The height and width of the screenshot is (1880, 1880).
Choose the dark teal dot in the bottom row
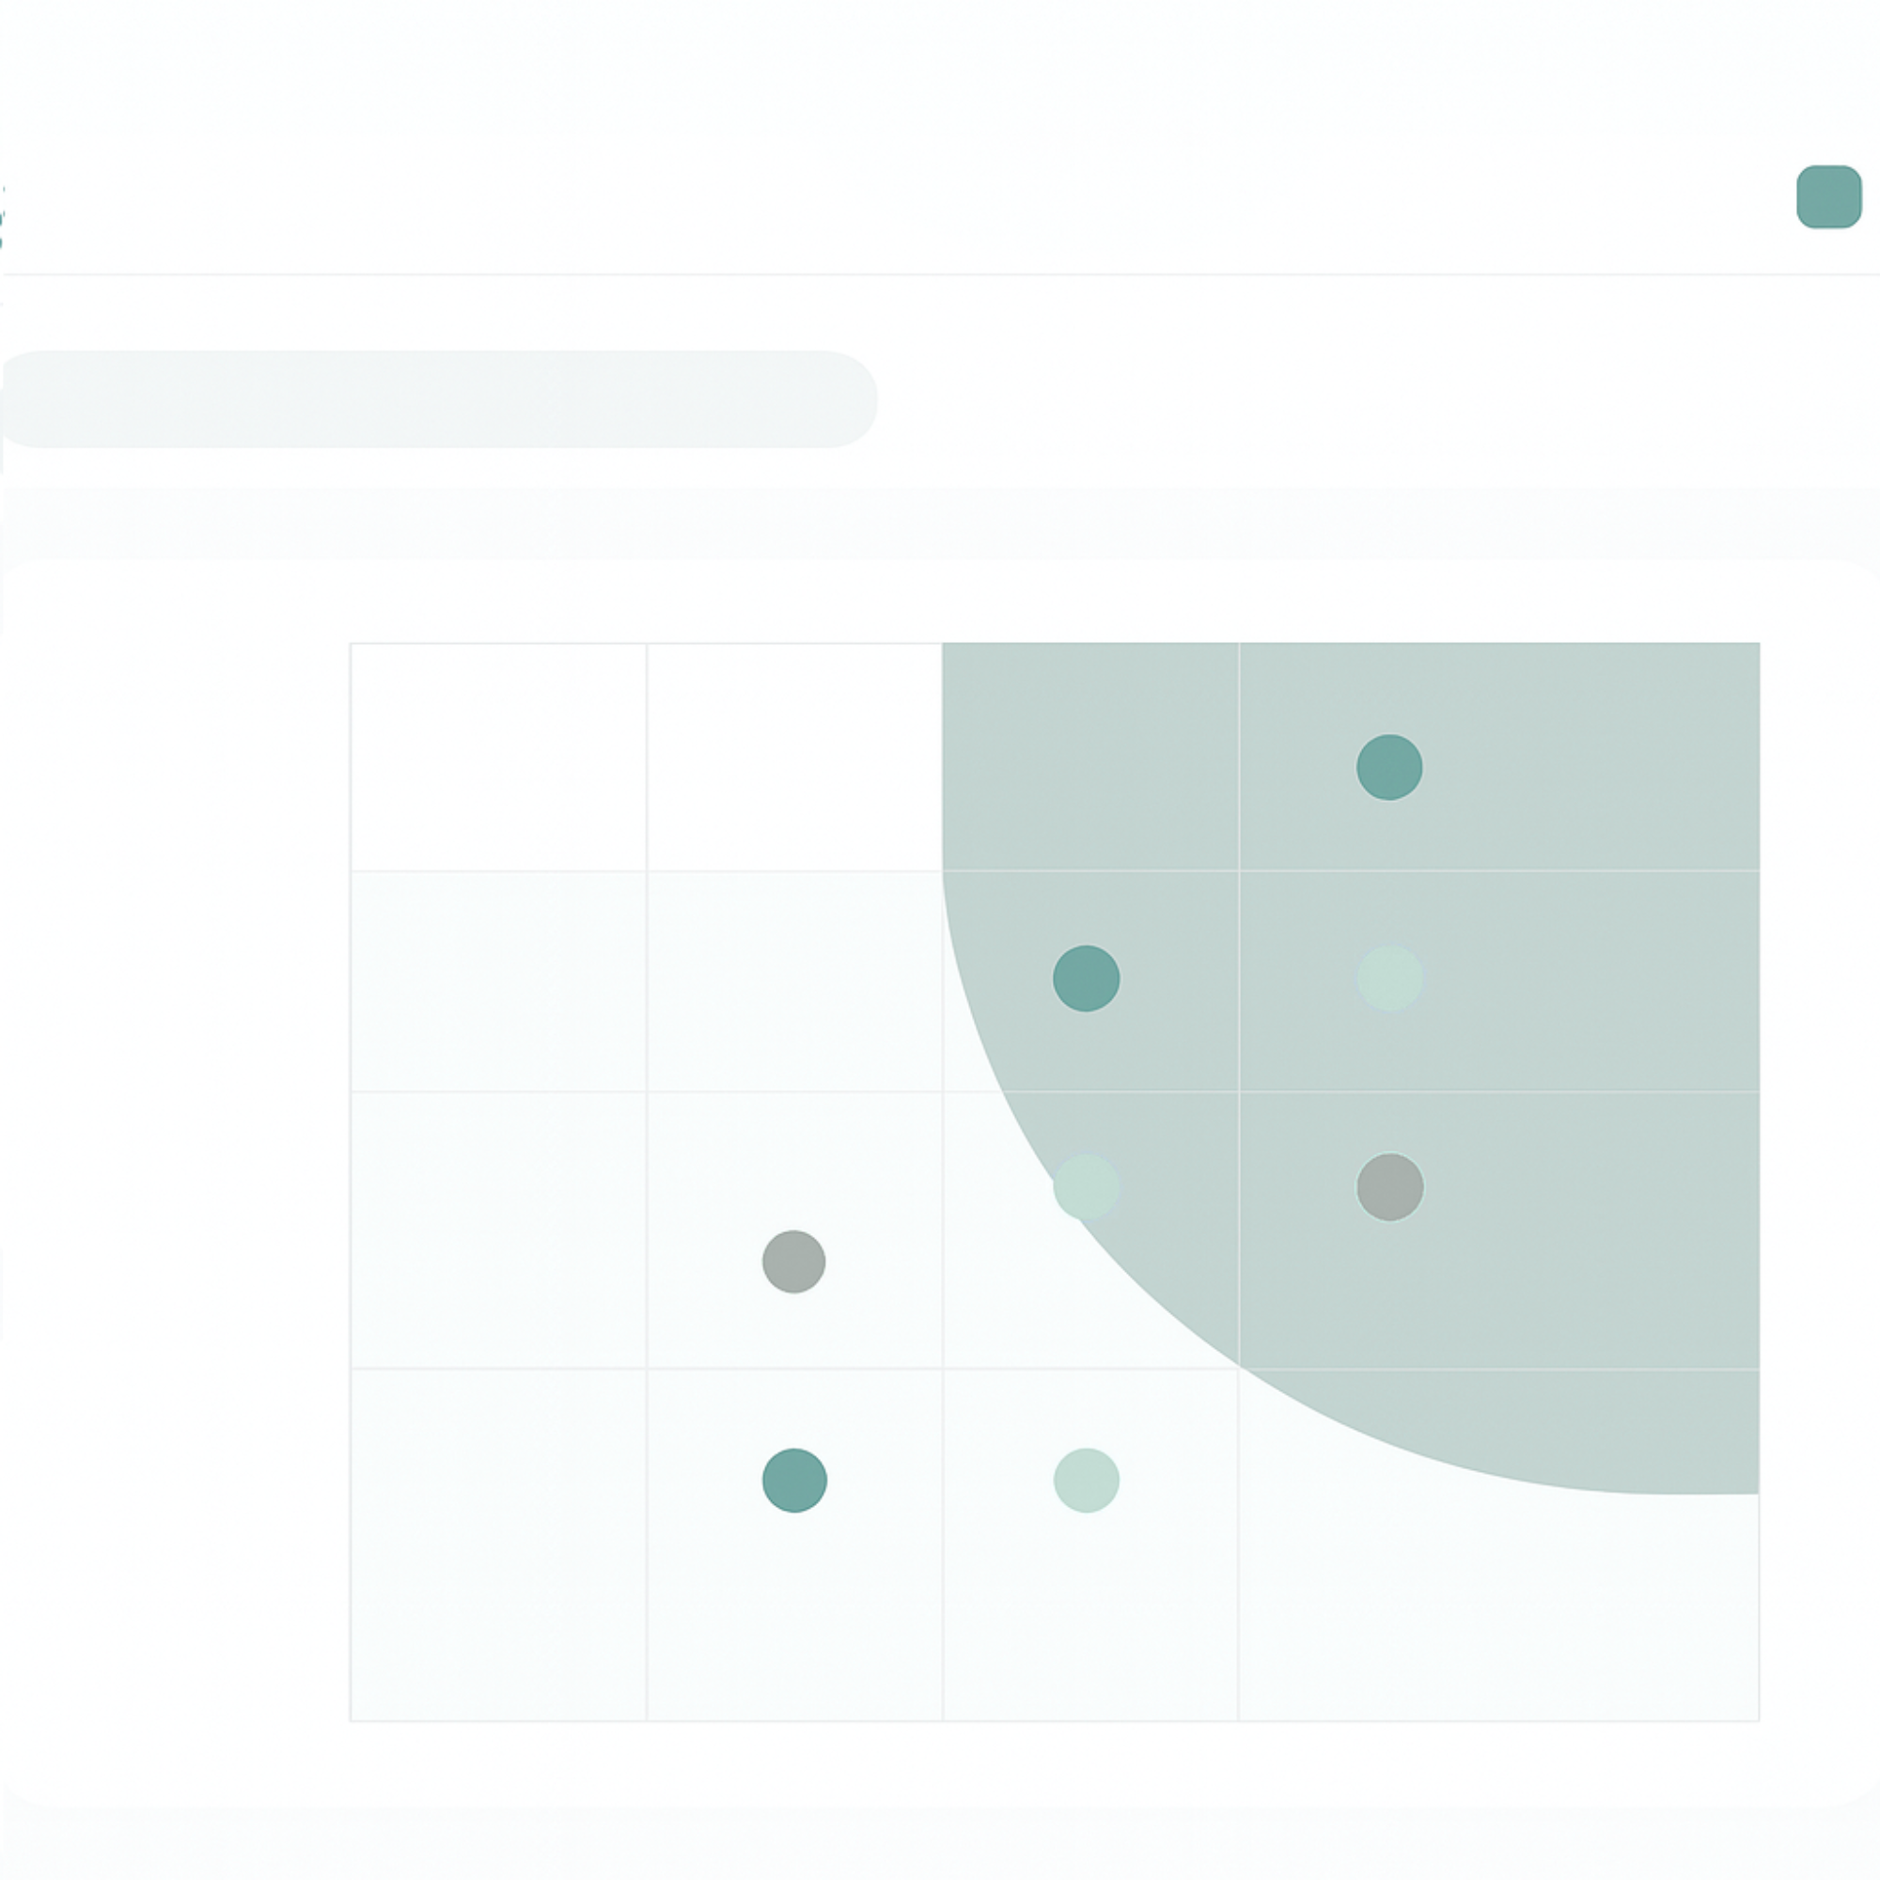tap(794, 1480)
